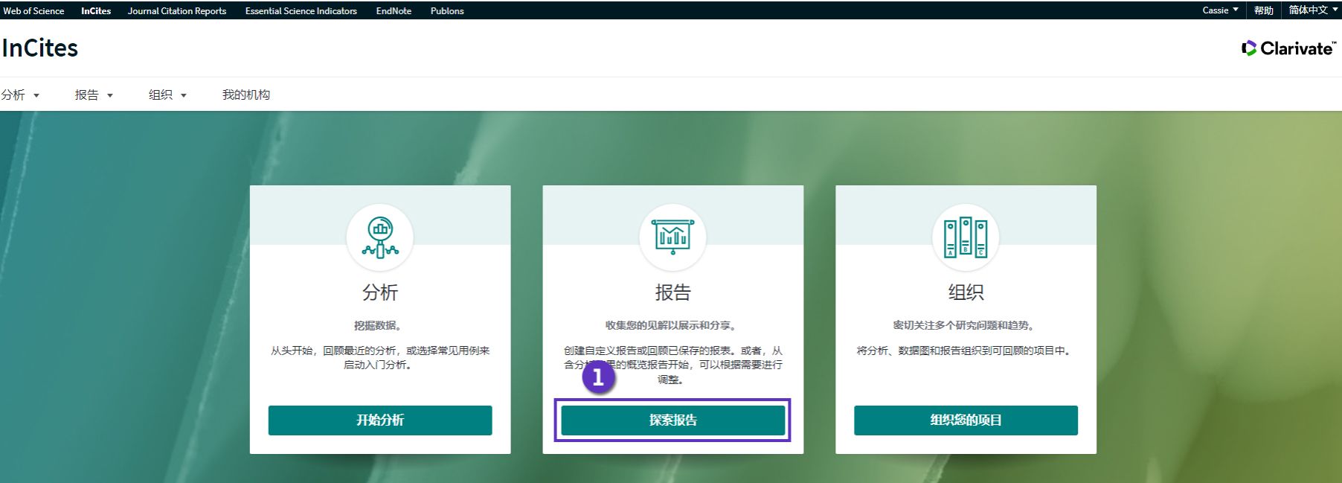Image resolution: width=1342 pixels, height=483 pixels.
Task: Expand the 分析 dropdown menu
Action: [20, 95]
